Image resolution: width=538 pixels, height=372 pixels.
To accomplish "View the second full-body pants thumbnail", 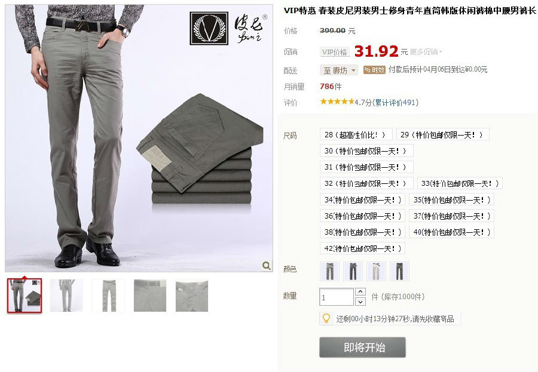I will [66, 296].
